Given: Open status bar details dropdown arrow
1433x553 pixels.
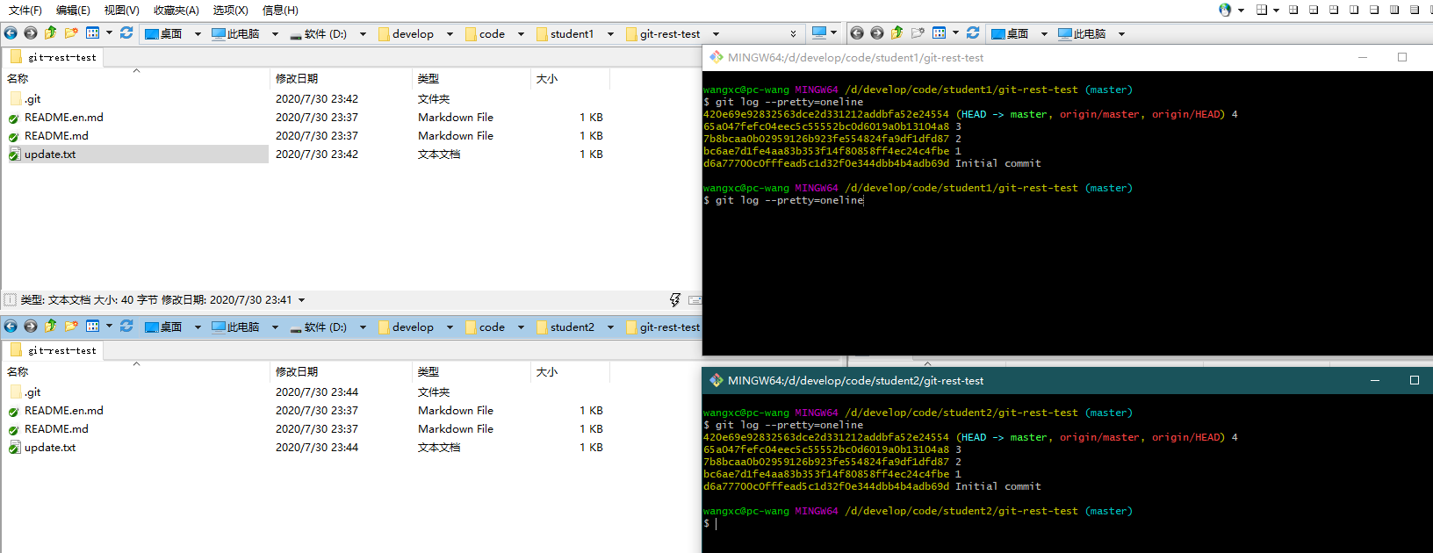Looking at the screenshot, I should pyautogui.click(x=301, y=300).
